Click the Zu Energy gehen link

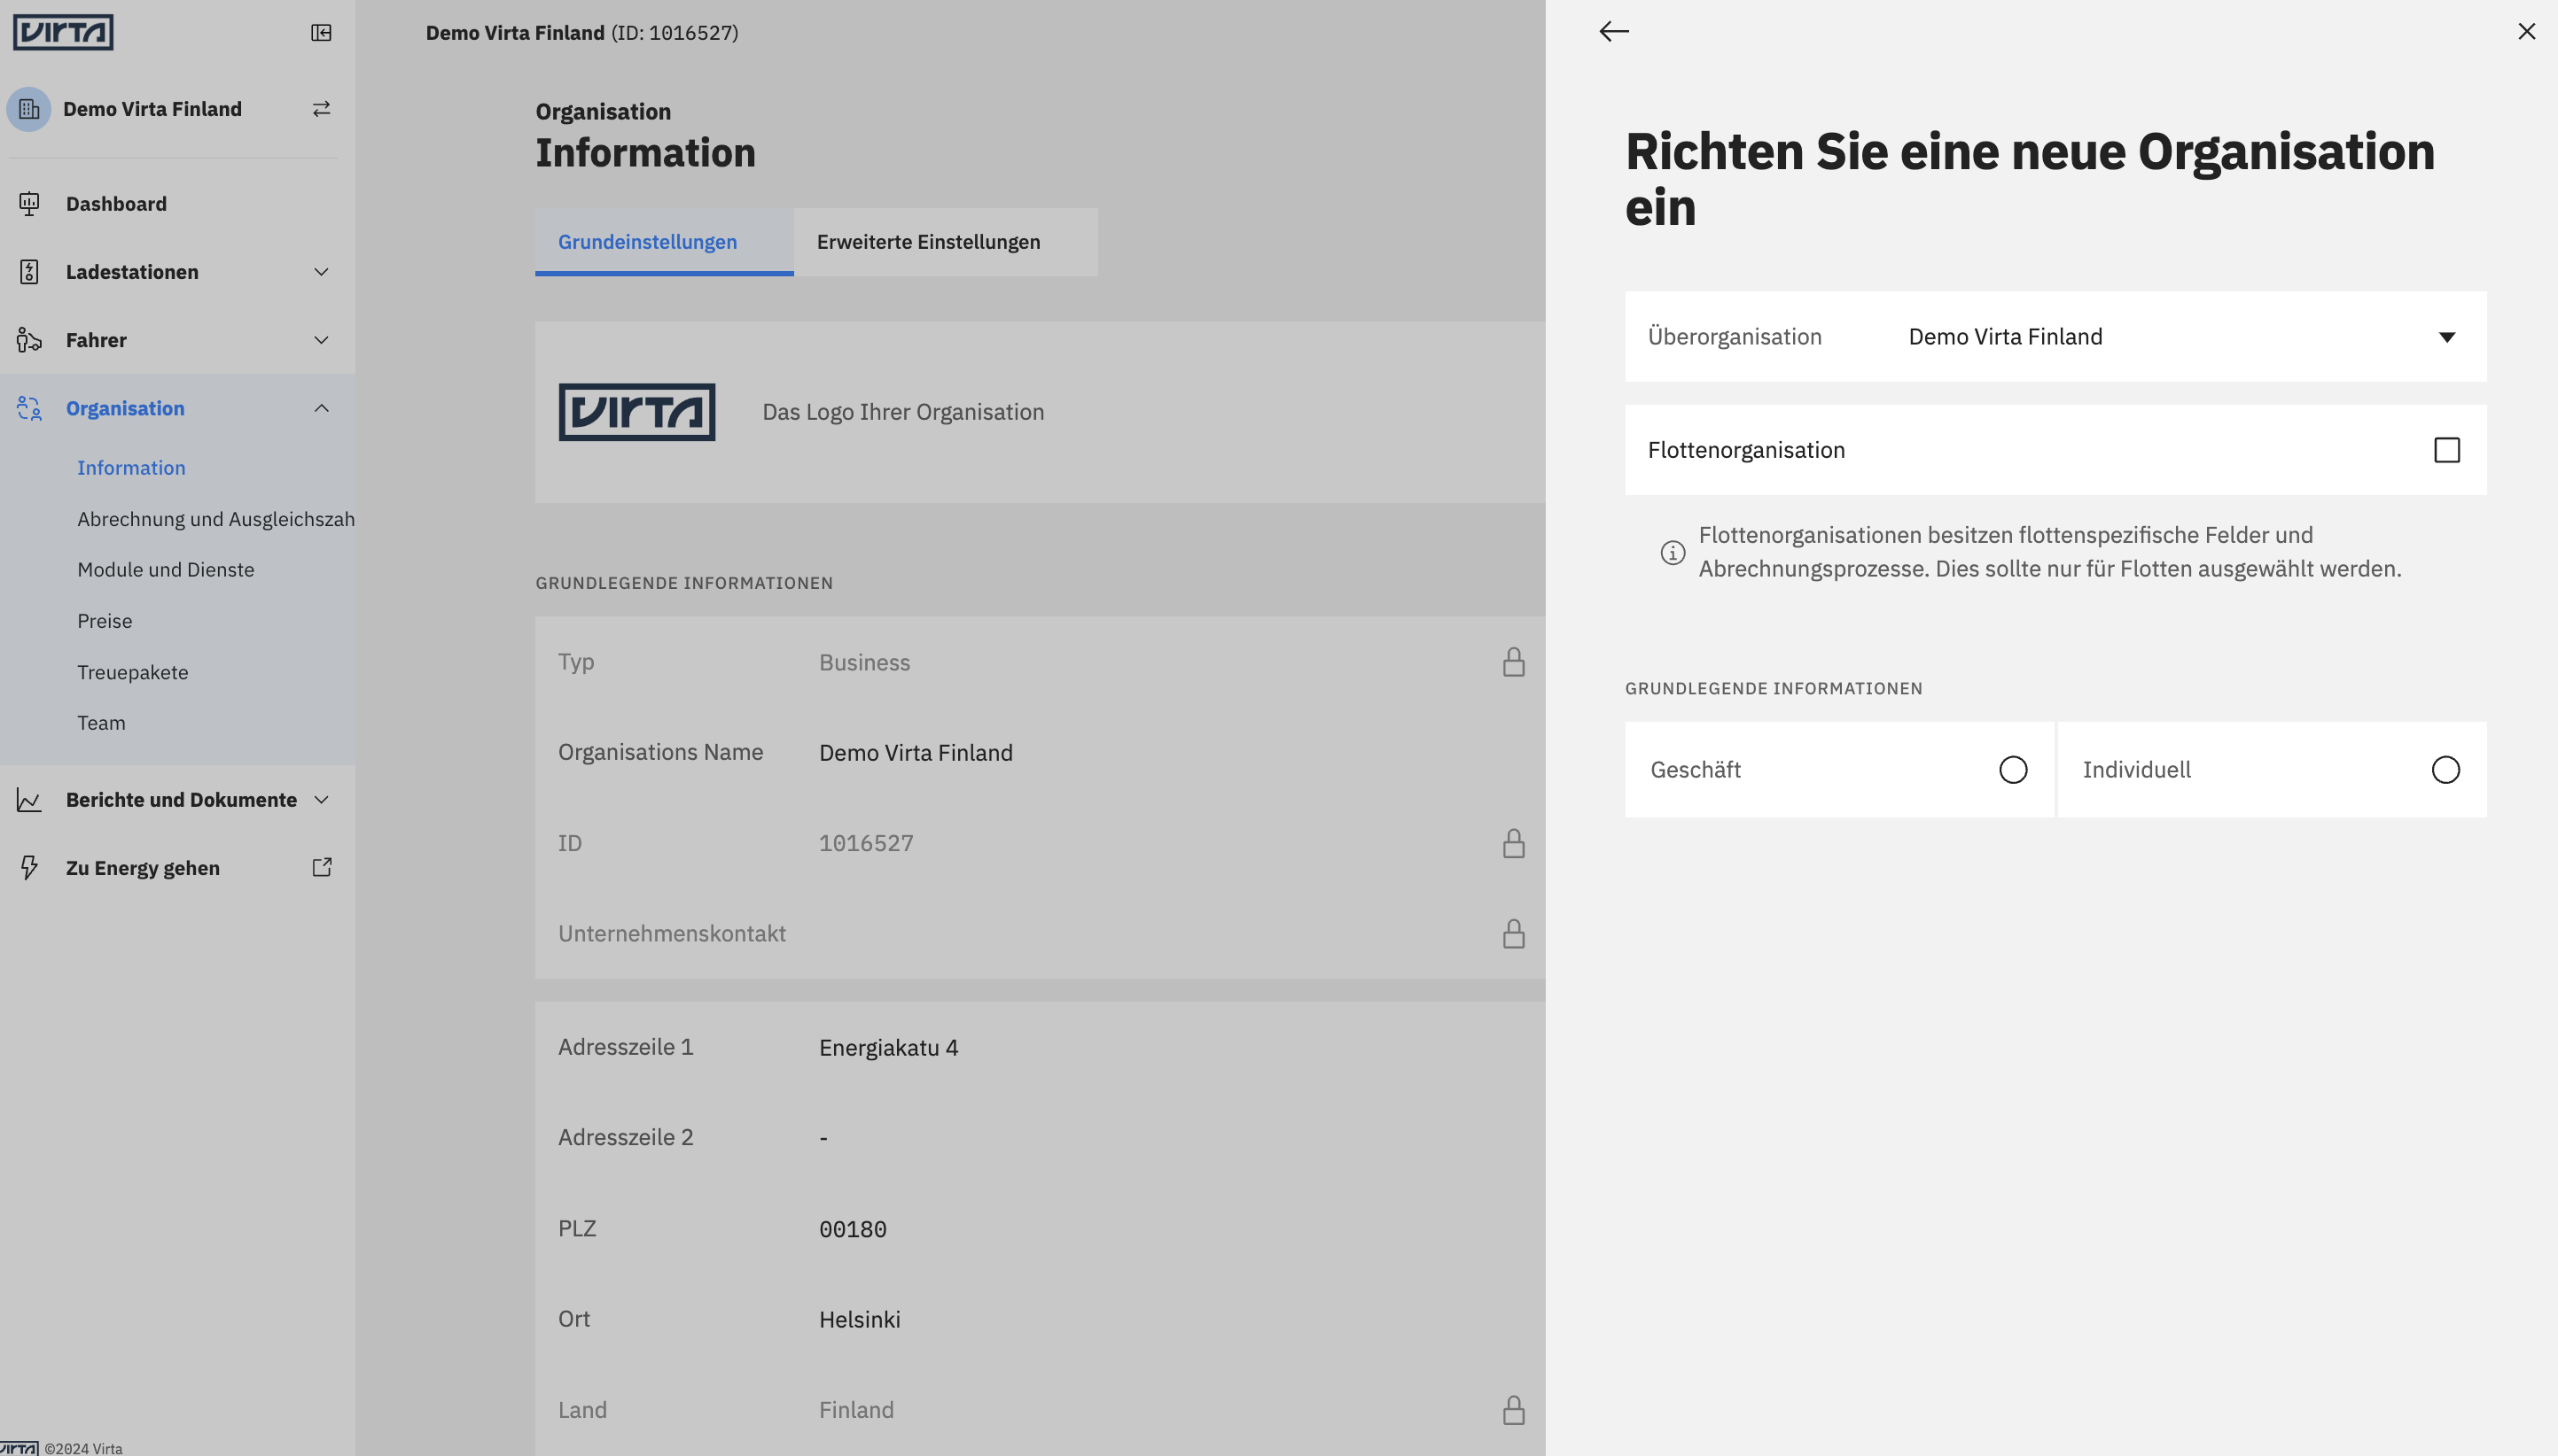(x=143, y=868)
